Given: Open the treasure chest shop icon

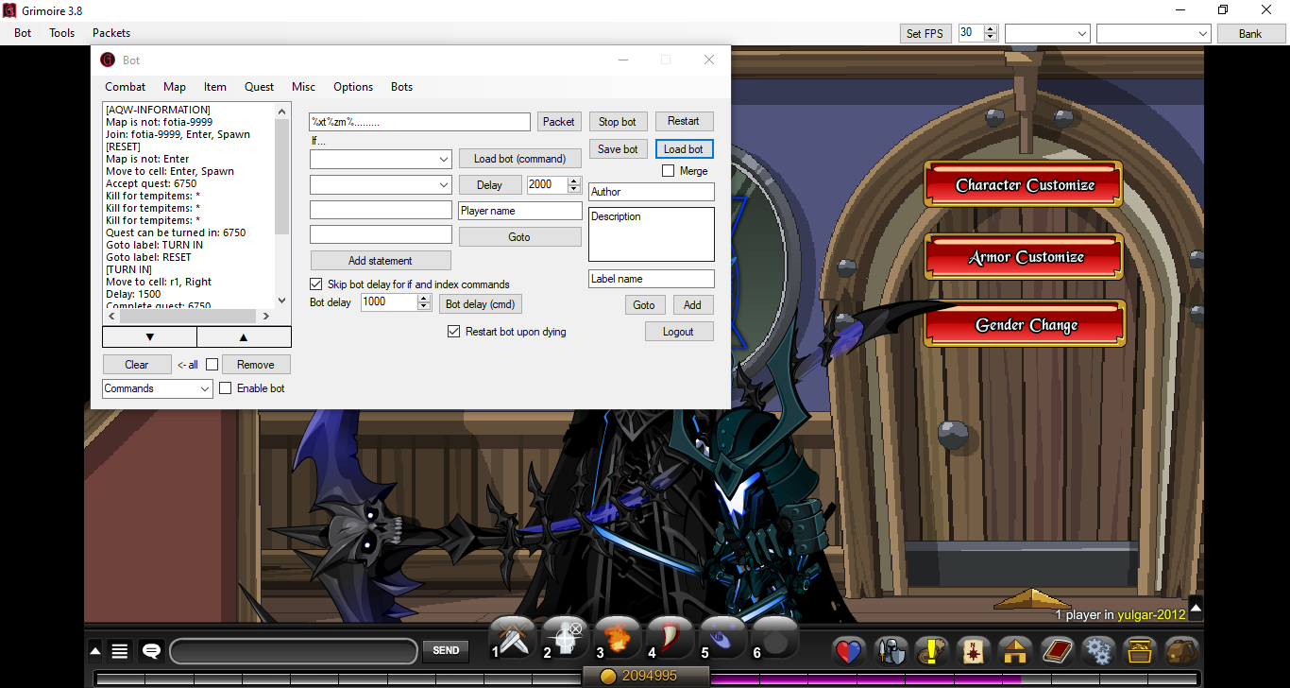Looking at the screenshot, I should [x=1140, y=650].
